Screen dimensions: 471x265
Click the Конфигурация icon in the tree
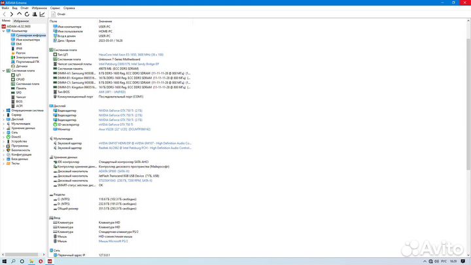(x=8, y=154)
